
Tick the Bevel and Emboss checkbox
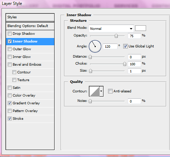[10, 65]
